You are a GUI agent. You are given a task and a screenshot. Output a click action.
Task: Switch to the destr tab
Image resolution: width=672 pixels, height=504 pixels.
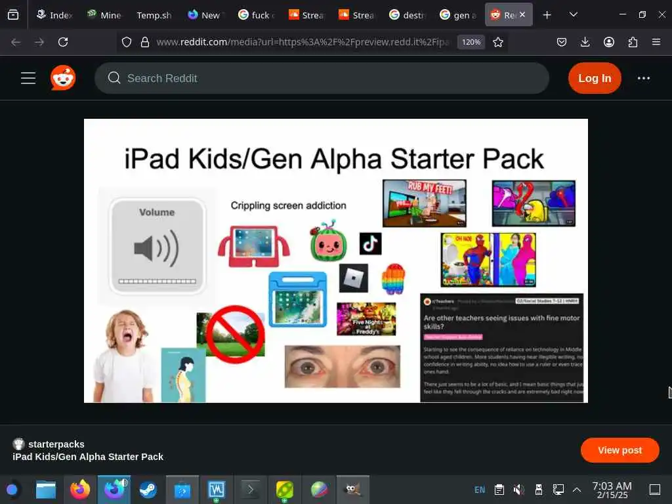[407, 15]
